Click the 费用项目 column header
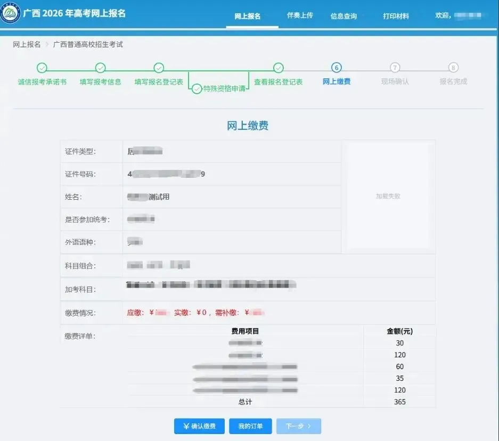The height and width of the screenshot is (441, 499). (x=245, y=331)
